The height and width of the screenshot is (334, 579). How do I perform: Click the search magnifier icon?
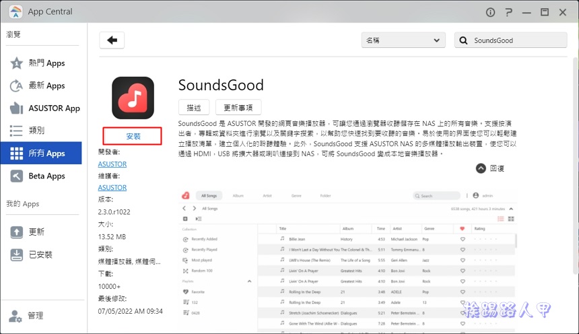(x=463, y=40)
